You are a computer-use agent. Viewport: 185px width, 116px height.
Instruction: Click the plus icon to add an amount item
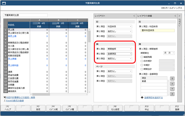pos(142,97)
